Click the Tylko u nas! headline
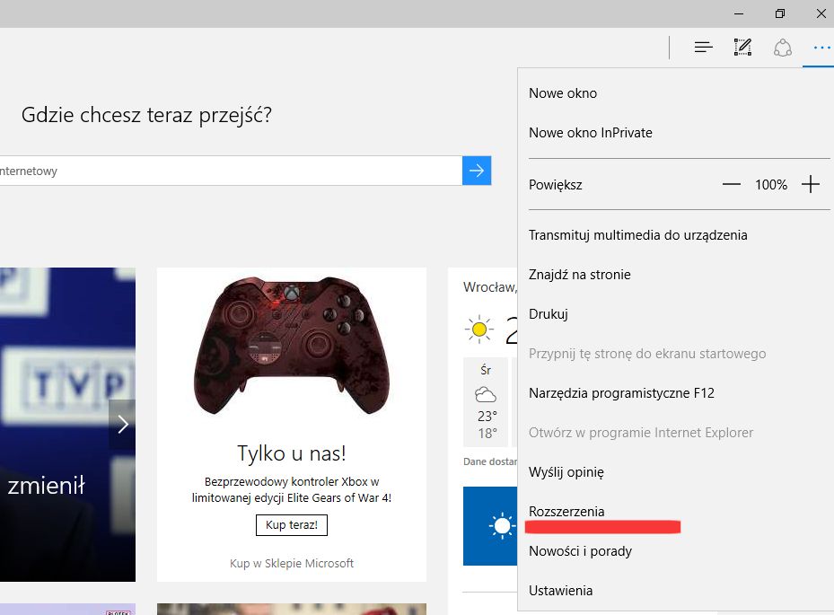Viewport: 834px width, 615px height. pos(292,453)
